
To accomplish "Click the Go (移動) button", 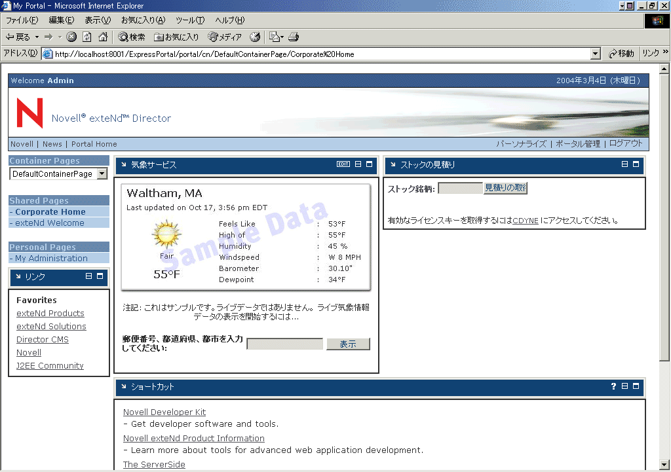I will [621, 54].
